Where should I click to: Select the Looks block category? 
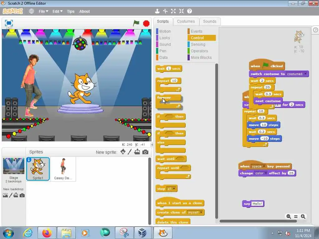tap(164, 38)
